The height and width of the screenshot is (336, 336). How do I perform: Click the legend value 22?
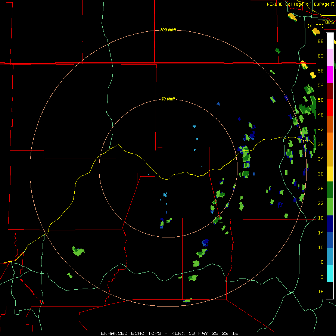(x=321, y=203)
